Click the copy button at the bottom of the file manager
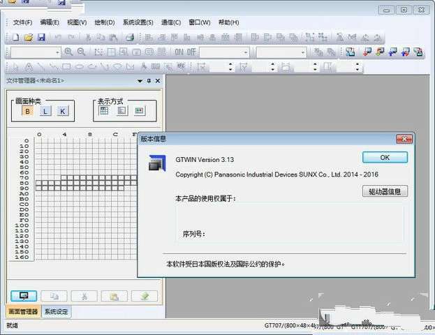This screenshot has width=435, height=335. click(x=54, y=296)
